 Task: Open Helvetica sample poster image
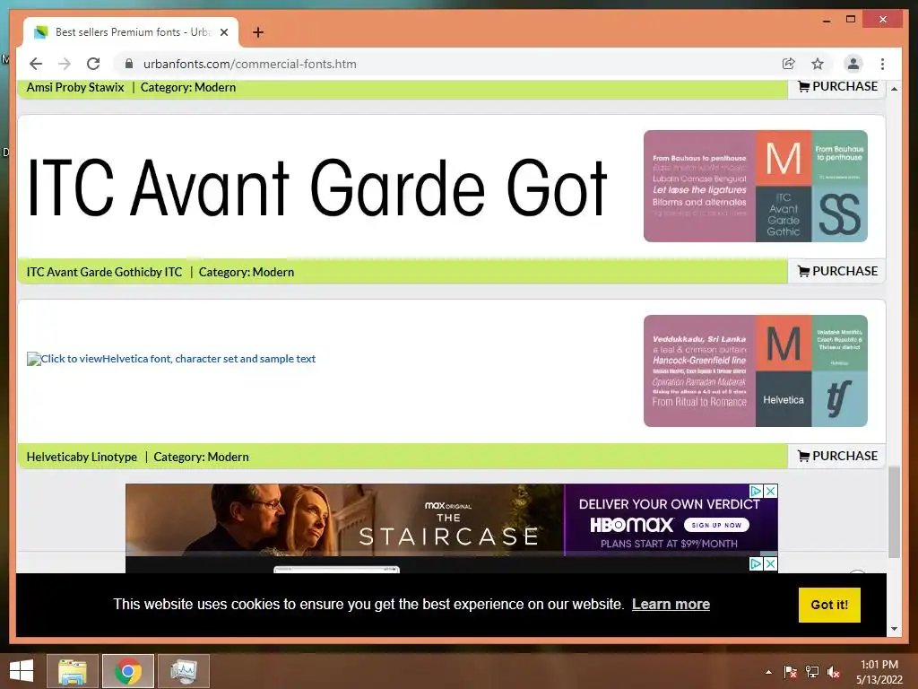point(755,371)
